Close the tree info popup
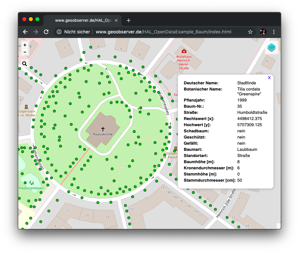 pyautogui.click(x=269, y=78)
